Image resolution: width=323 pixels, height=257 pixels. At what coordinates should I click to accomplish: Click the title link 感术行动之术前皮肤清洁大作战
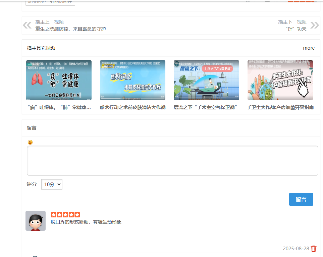(132, 107)
